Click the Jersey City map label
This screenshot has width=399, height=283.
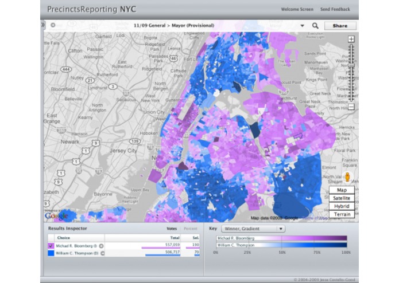click(x=123, y=151)
